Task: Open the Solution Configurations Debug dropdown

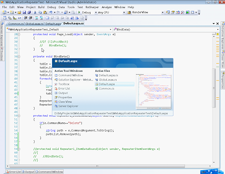Action: 96,13
